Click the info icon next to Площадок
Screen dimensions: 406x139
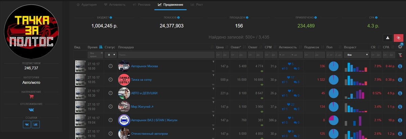pyautogui.click(x=247, y=17)
